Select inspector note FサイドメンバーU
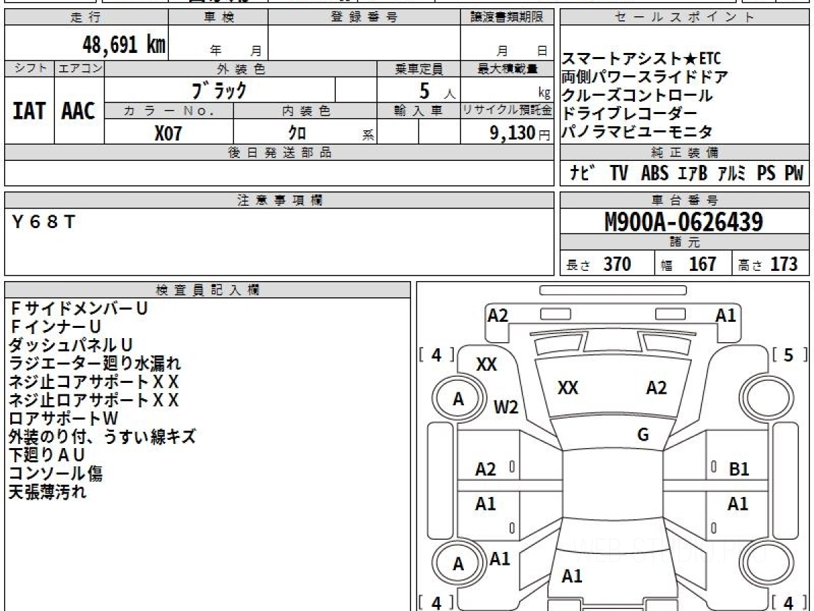814x611 pixels. tap(79, 308)
